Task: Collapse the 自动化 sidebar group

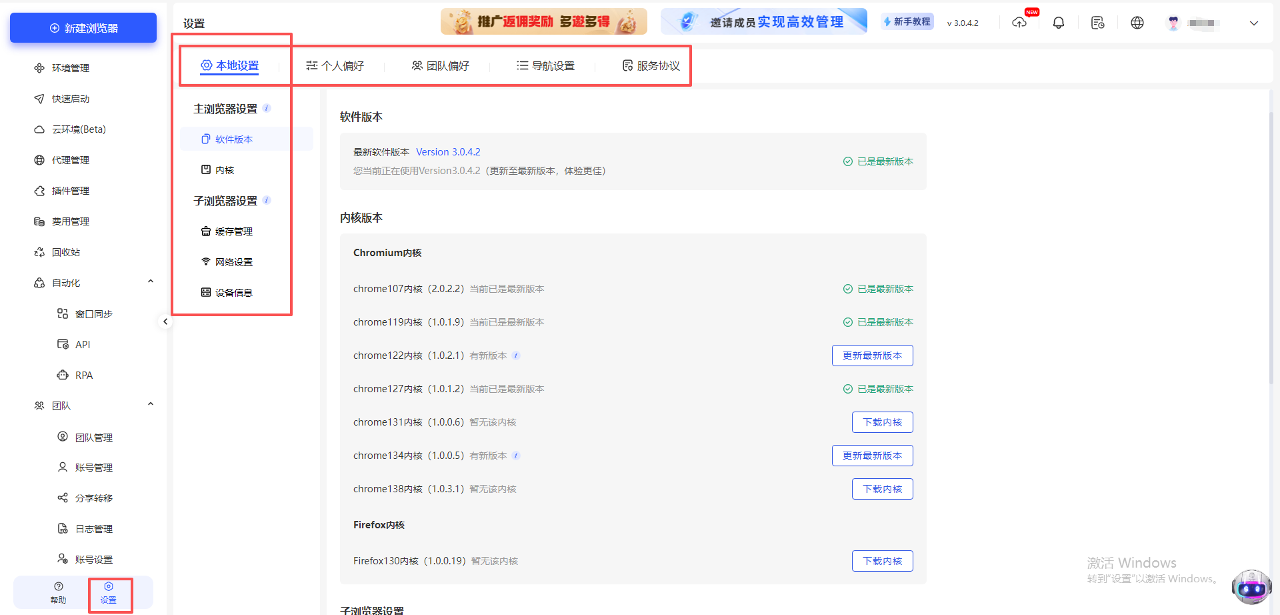Action: [150, 281]
